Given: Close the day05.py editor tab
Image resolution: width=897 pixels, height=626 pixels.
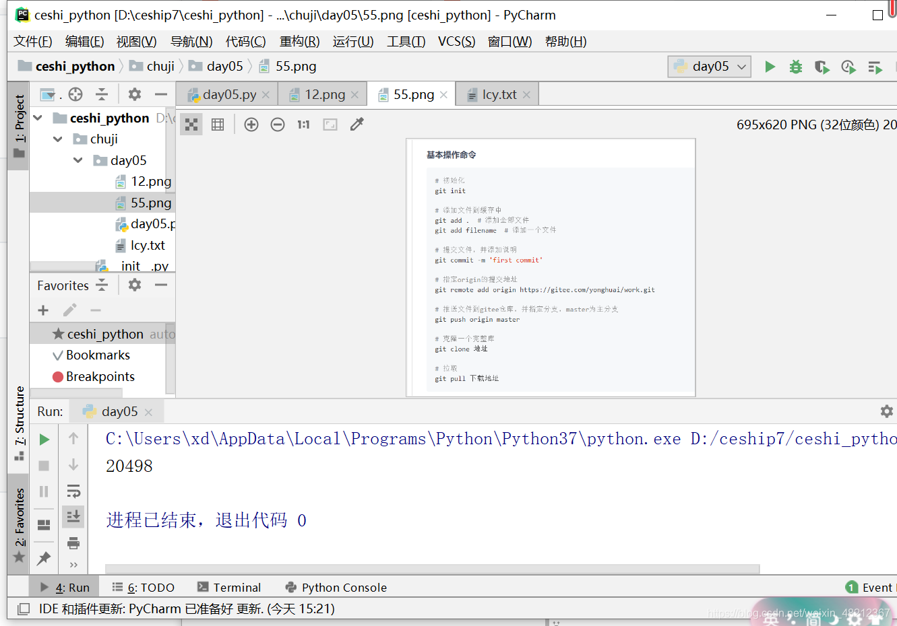Looking at the screenshot, I should tap(266, 95).
